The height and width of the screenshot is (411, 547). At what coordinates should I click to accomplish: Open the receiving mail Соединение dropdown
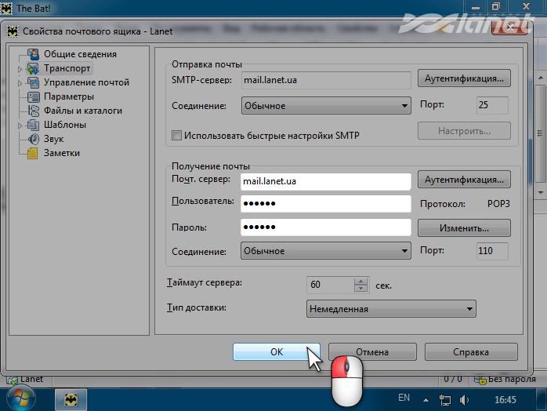tap(326, 251)
